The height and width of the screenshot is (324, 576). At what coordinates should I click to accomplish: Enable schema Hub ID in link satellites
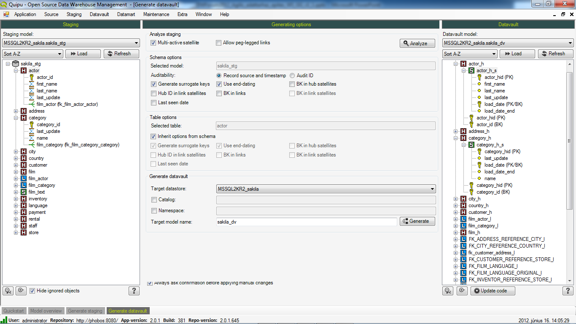153,93
